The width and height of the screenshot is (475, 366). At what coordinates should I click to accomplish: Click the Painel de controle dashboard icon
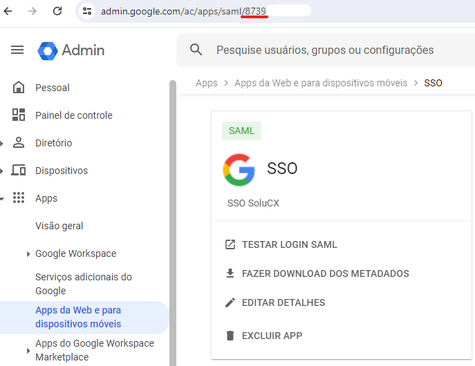tap(19, 115)
